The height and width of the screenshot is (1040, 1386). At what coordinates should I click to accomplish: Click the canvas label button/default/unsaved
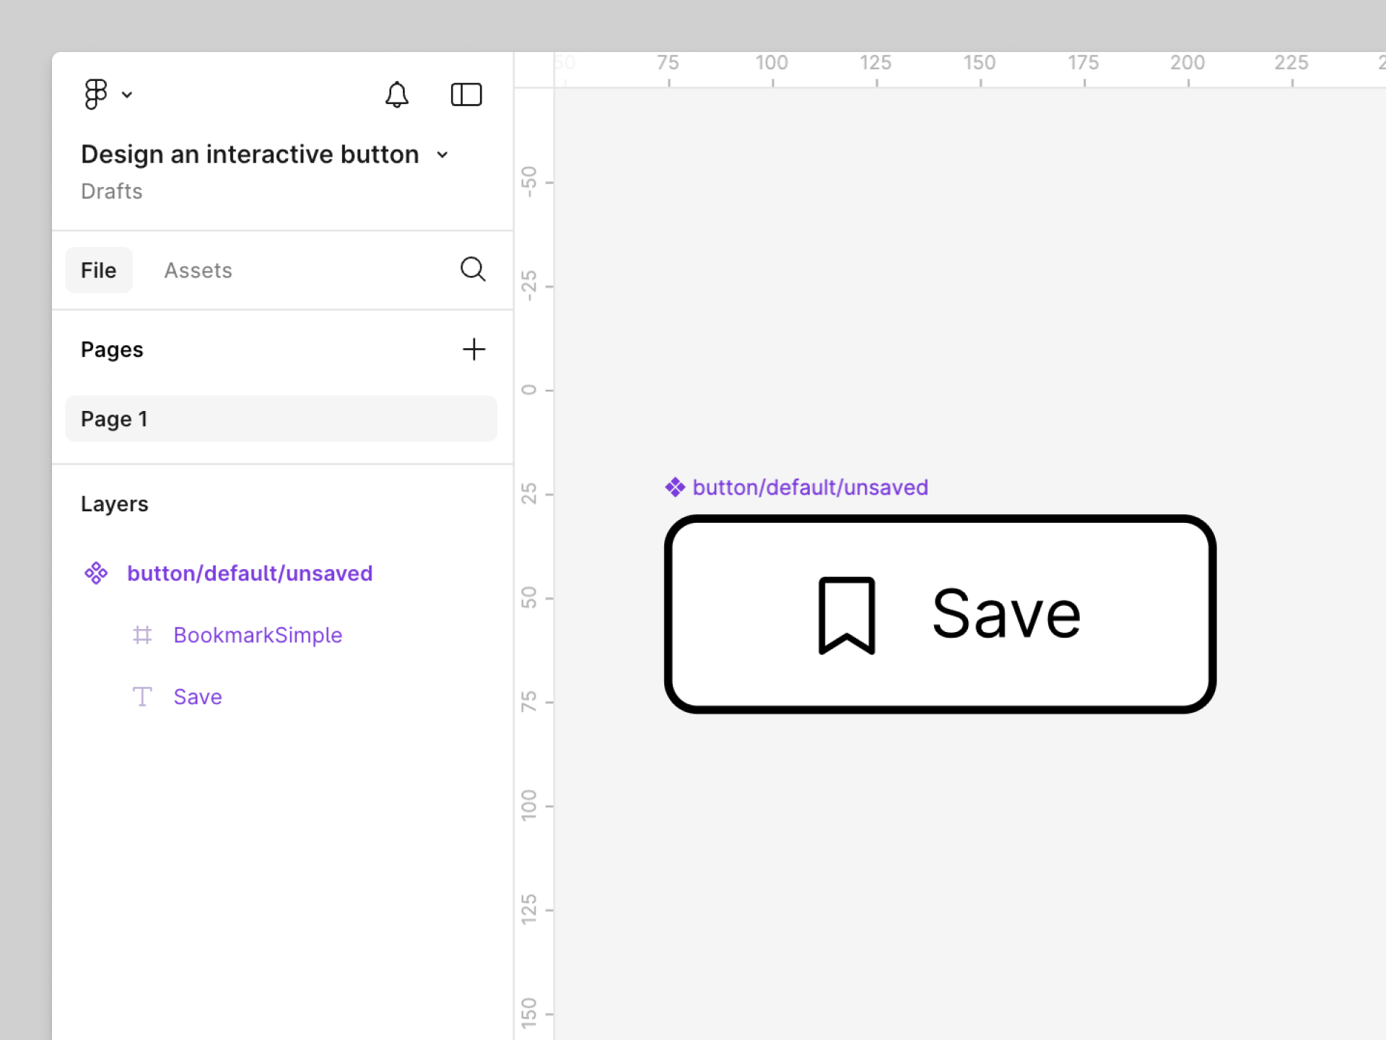tap(810, 487)
